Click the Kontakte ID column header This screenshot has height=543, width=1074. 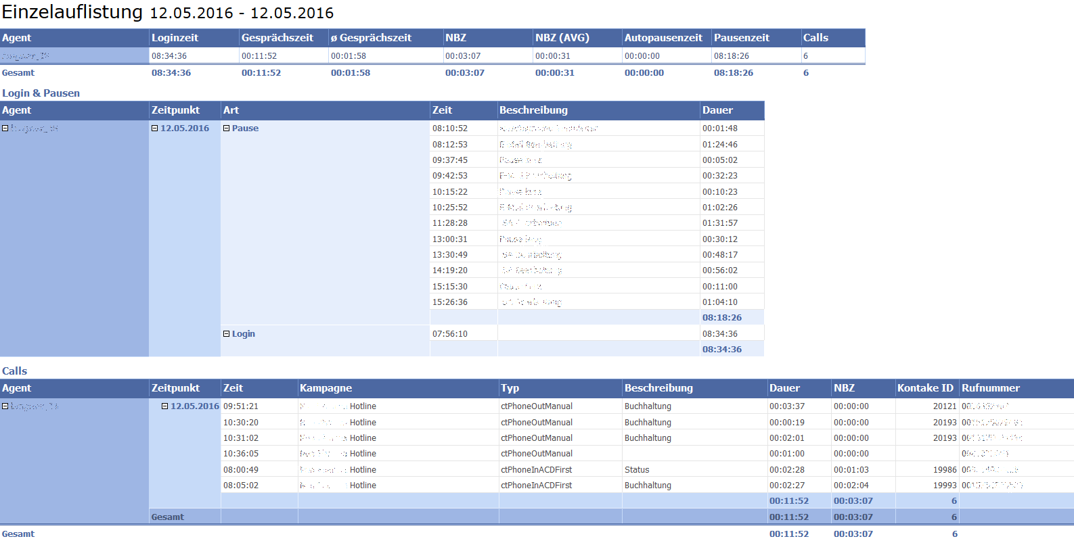pyautogui.click(x=925, y=388)
